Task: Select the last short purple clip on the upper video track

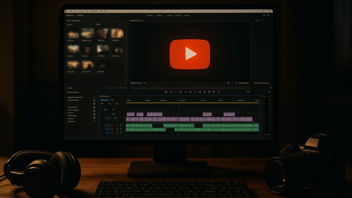Action: click(229, 114)
